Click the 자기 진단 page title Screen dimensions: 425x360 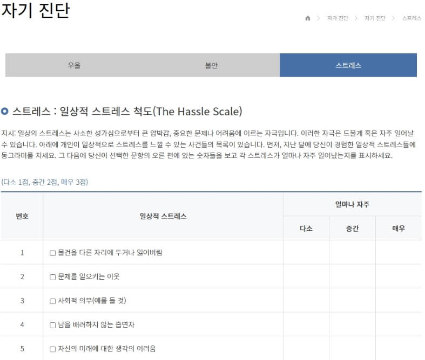(x=36, y=10)
